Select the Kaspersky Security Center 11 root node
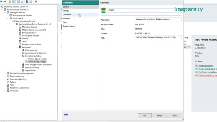 pos(16,7)
